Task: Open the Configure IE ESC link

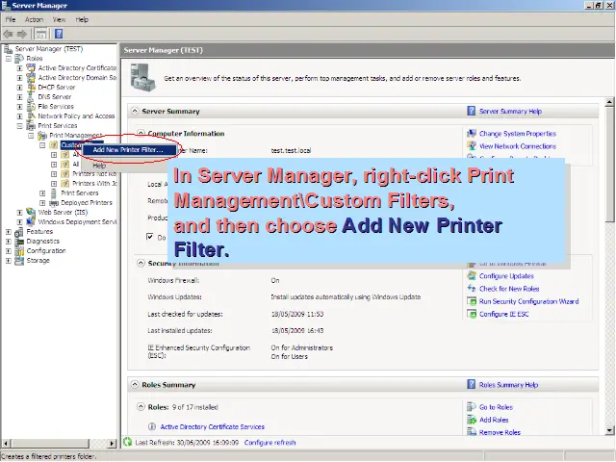Action: click(504, 314)
